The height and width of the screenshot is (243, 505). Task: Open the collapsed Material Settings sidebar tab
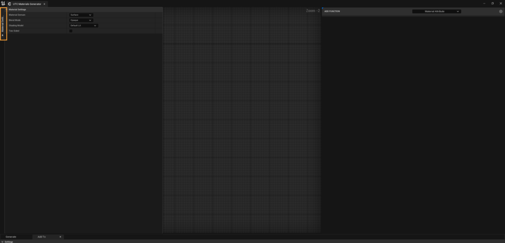click(2, 24)
